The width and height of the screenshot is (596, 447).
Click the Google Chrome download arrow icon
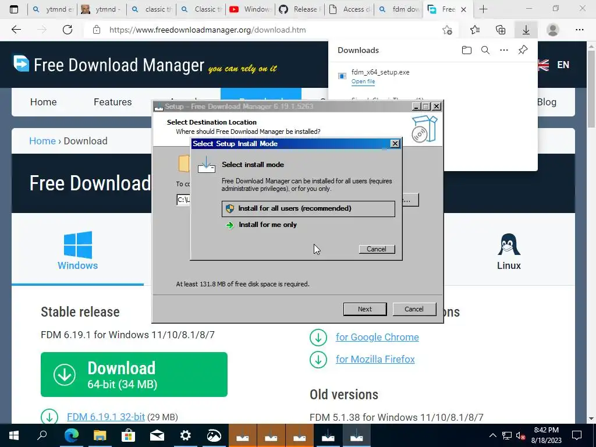318,337
